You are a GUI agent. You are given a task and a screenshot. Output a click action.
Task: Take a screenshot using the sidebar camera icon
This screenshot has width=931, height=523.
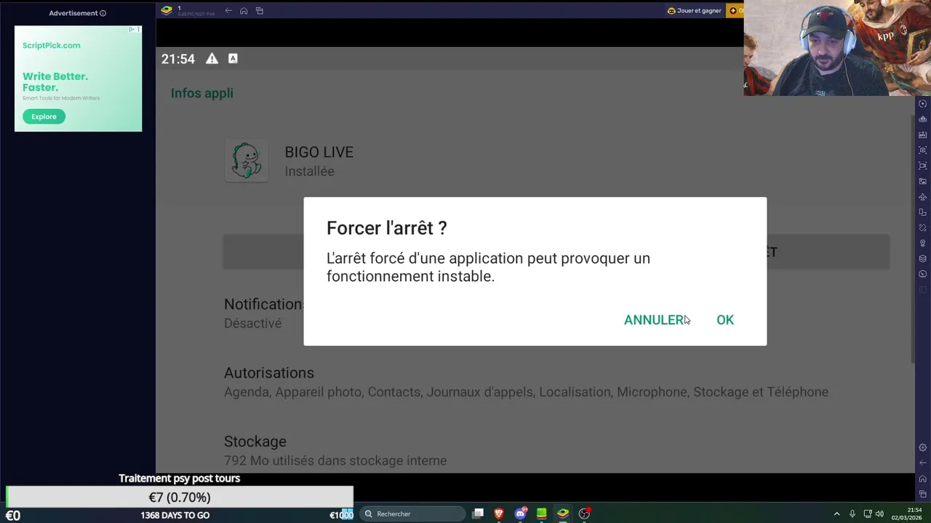pos(922,150)
